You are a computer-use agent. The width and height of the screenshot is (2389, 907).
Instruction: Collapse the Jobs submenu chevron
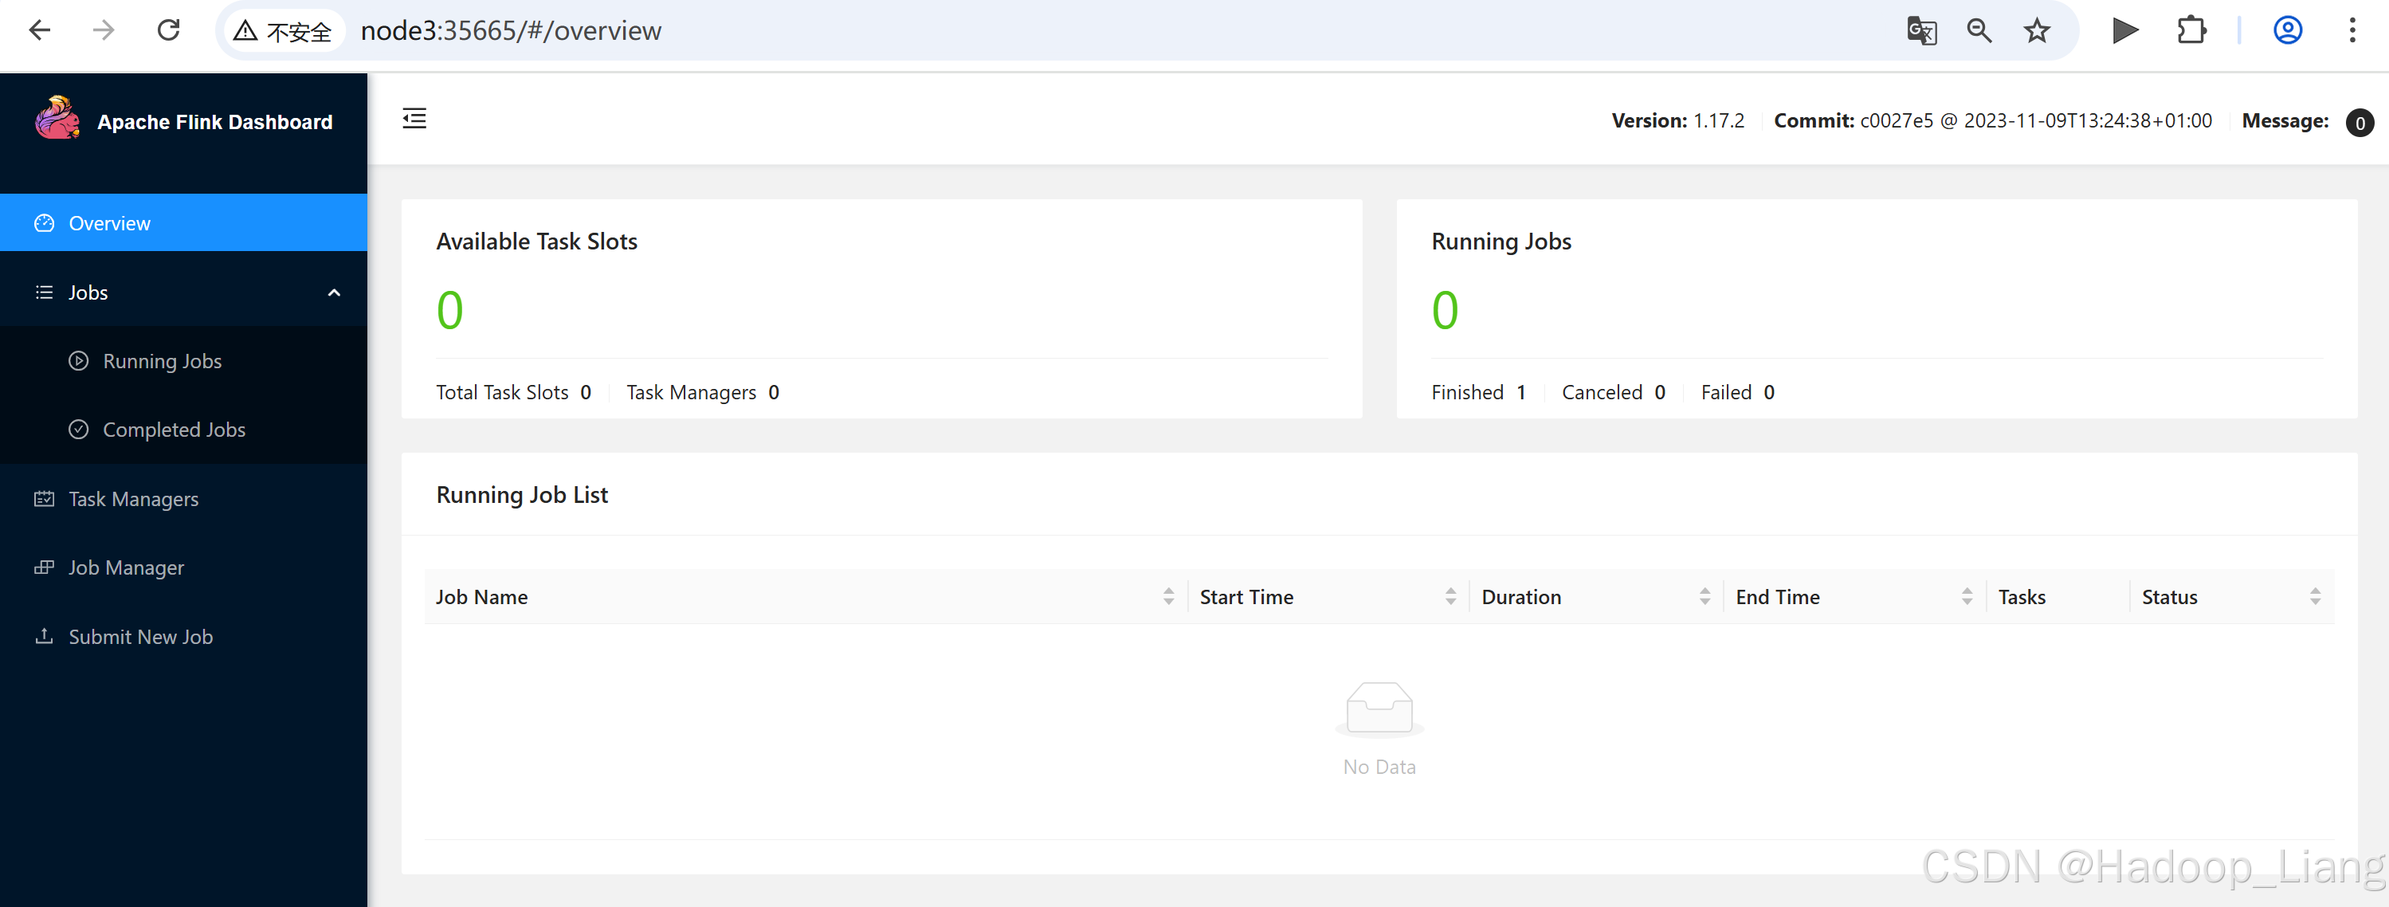pyautogui.click(x=334, y=293)
